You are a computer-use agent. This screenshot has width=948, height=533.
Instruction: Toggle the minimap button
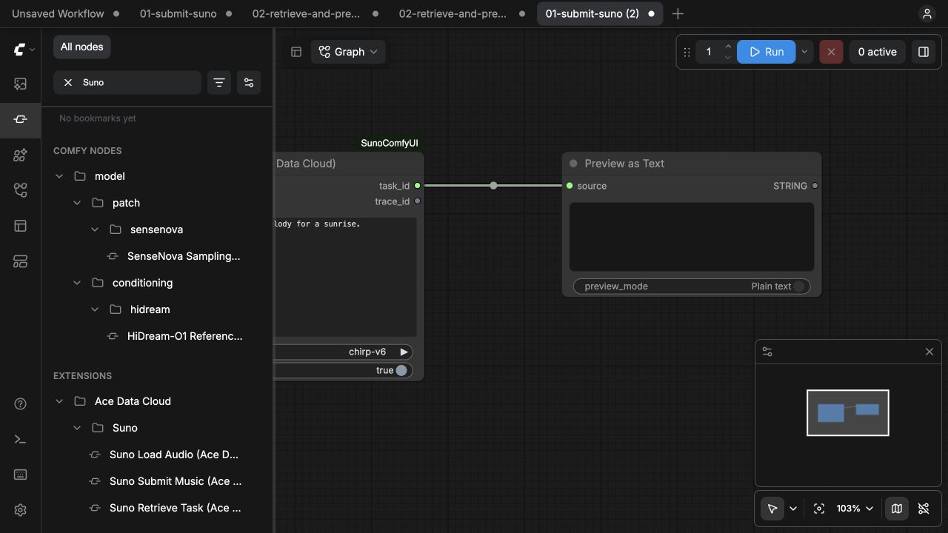click(x=897, y=509)
